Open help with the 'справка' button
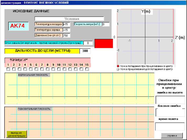The height and width of the screenshot is (140, 187). click(x=172, y=136)
